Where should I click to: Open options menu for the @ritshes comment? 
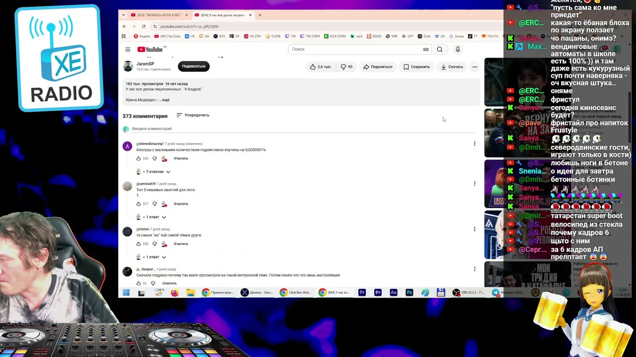(x=475, y=229)
